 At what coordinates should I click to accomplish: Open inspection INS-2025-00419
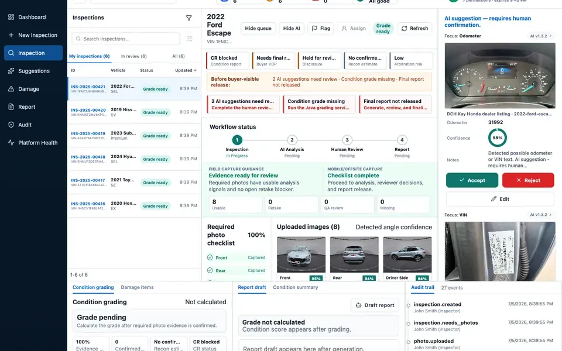[x=134, y=135]
